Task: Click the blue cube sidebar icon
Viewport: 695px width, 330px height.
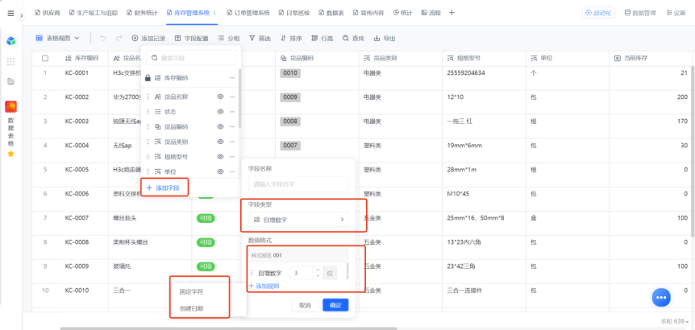Action: click(x=10, y=41)
